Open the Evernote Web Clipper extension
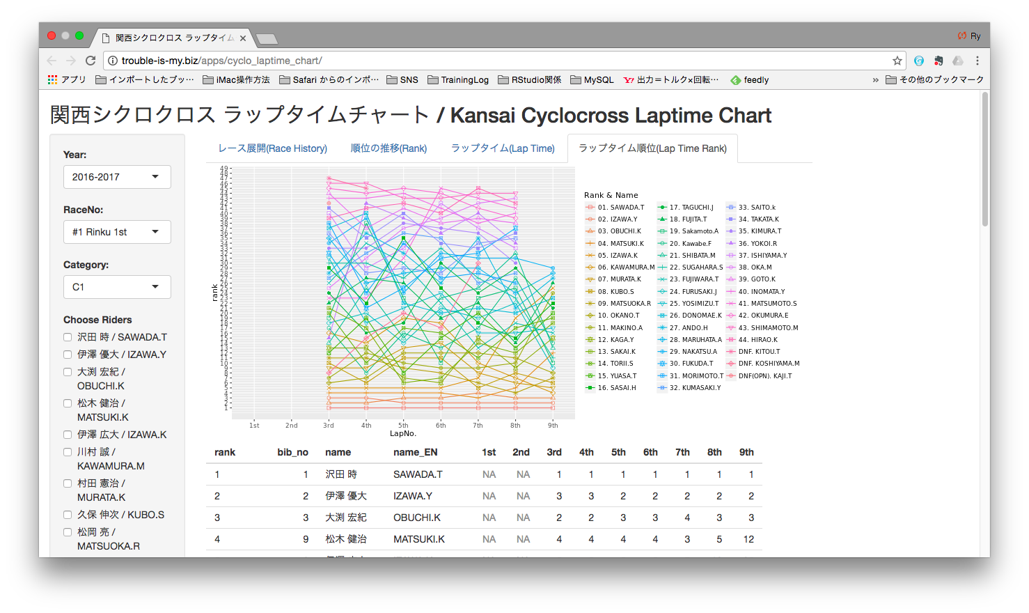The image size is (1029, 613). [x=938, y=61]
